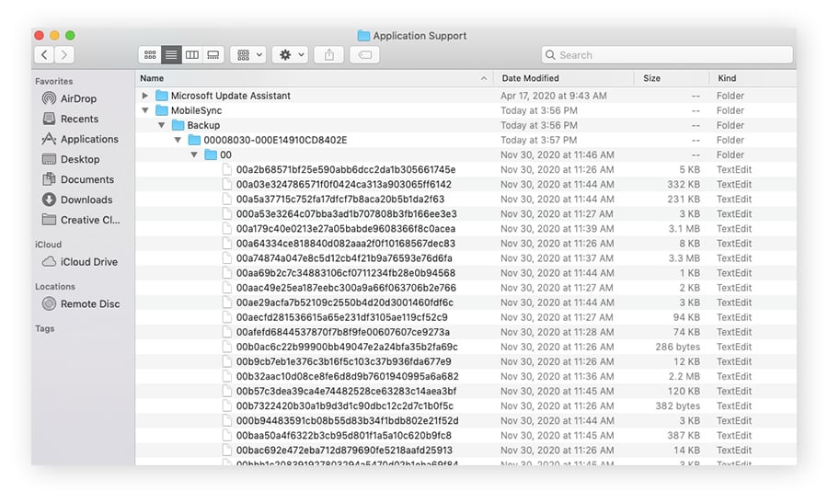Go forward with the right arrow button
Image resolution: width=828 pixels, height=491 pixels.
[x=63, y=54]
